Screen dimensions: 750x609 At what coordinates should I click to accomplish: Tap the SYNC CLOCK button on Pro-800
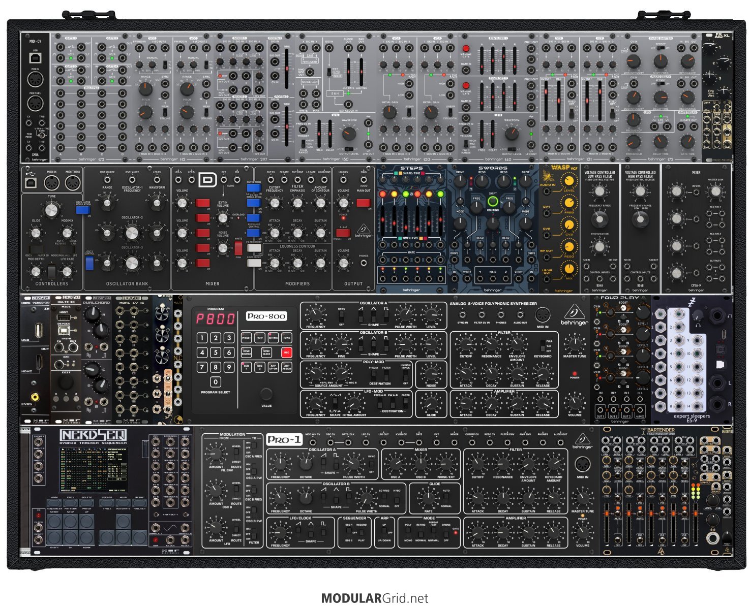[266, 352]
